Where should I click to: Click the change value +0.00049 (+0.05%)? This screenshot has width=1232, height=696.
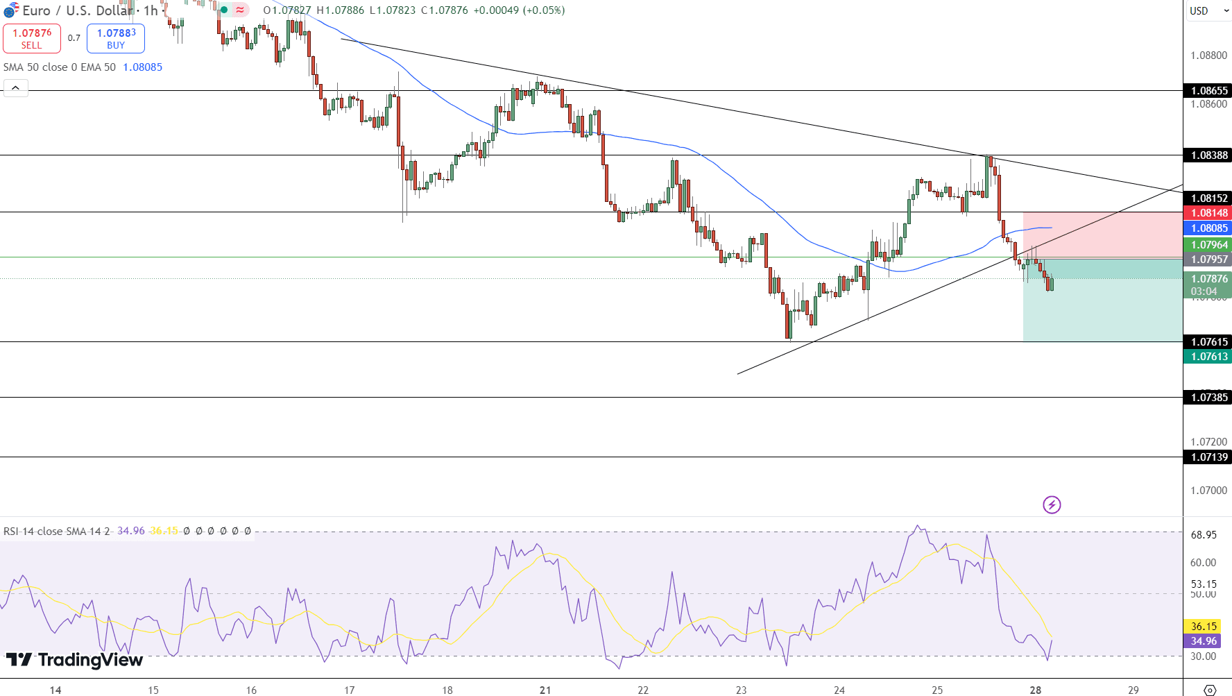(x=519, y=10)
